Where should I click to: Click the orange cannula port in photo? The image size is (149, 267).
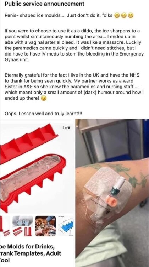tap(112, 201)
